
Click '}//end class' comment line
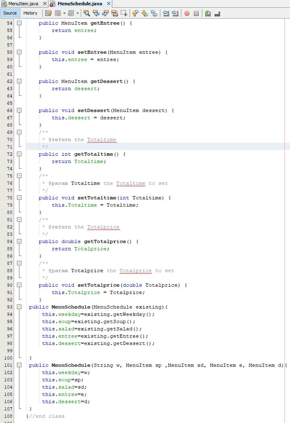click(x=45, y=416)
